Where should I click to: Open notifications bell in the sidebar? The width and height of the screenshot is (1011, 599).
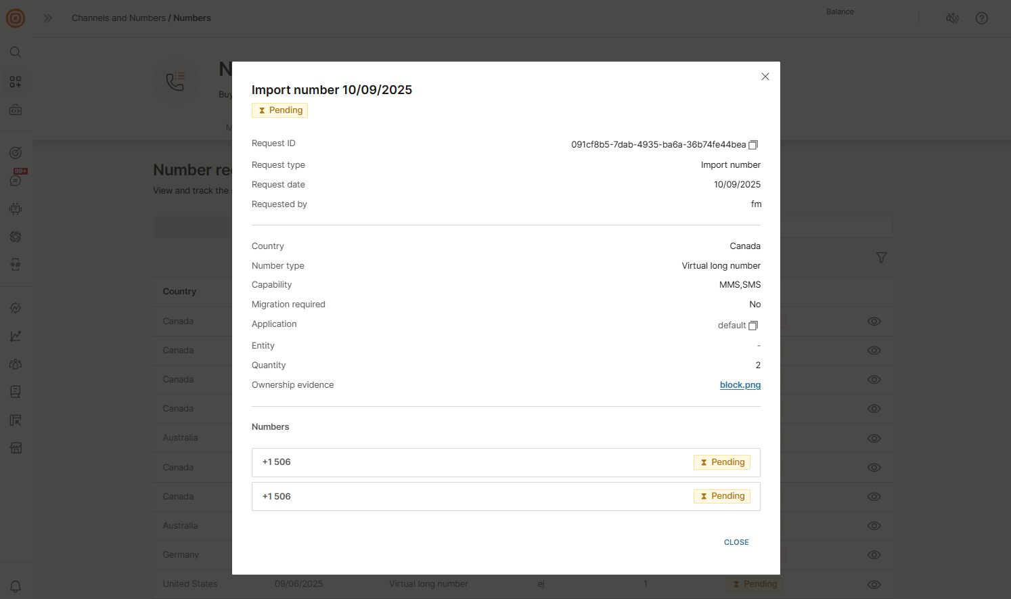click(x=16, y=586)
